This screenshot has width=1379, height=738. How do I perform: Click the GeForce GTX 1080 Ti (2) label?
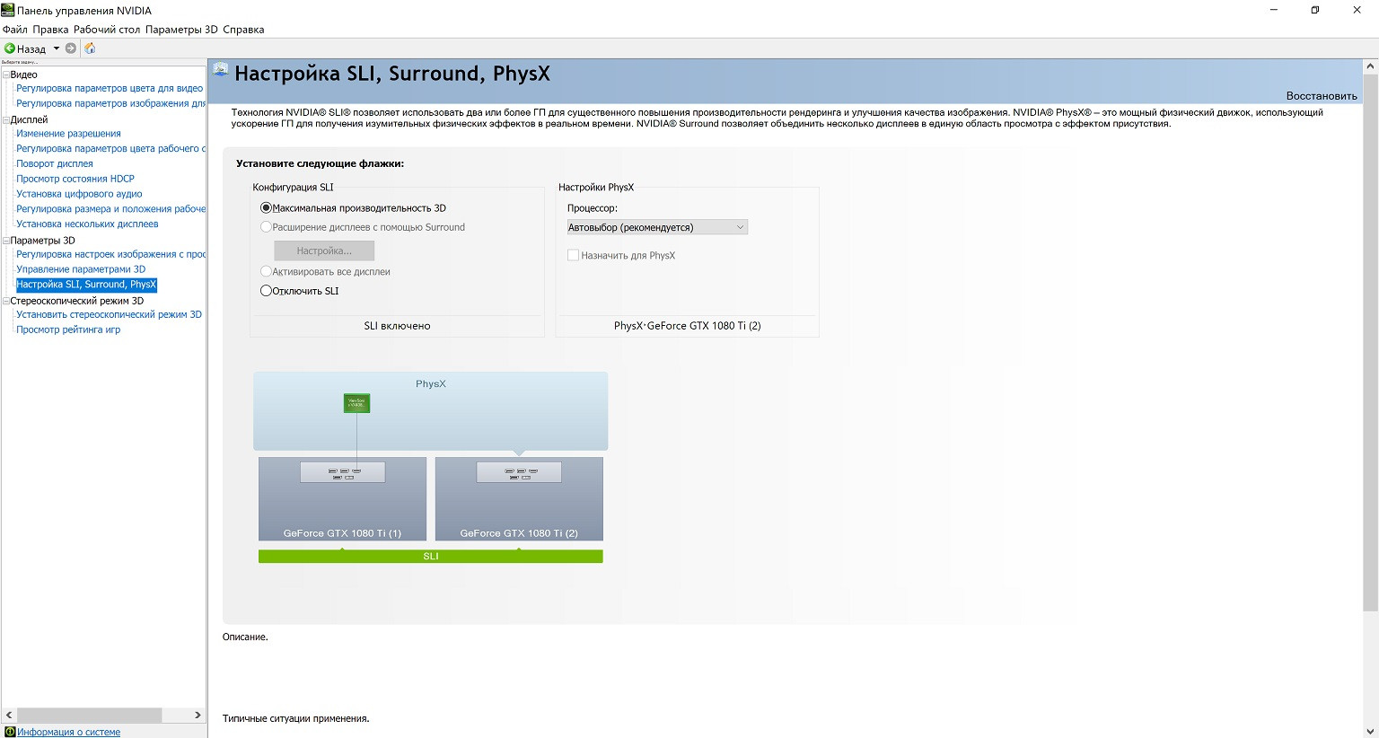tap(519, 533)
